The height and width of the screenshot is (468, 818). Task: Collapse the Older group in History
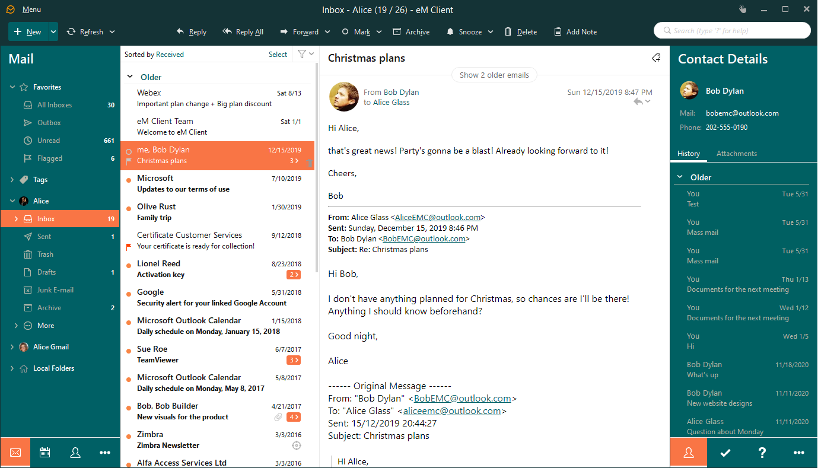click(680, 177)
